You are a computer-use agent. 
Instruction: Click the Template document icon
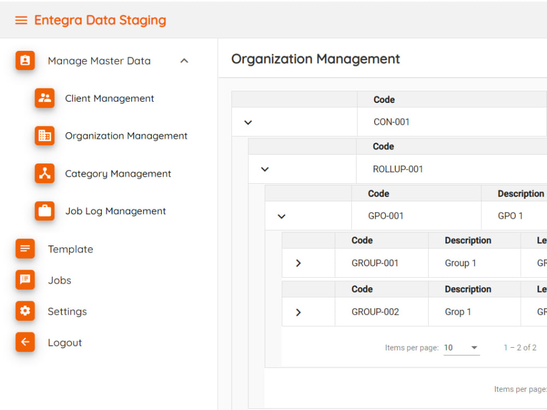[x=25, y=249]
